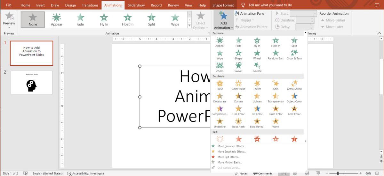Viewport: 384px width, 176px height.
Task: Select the Pulse emphasis effect
Action: tap(220, 85)
